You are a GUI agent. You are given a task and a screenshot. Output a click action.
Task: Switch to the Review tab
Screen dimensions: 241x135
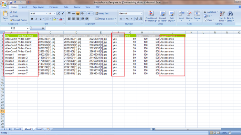pyautogui.click(x=77, y=7)
